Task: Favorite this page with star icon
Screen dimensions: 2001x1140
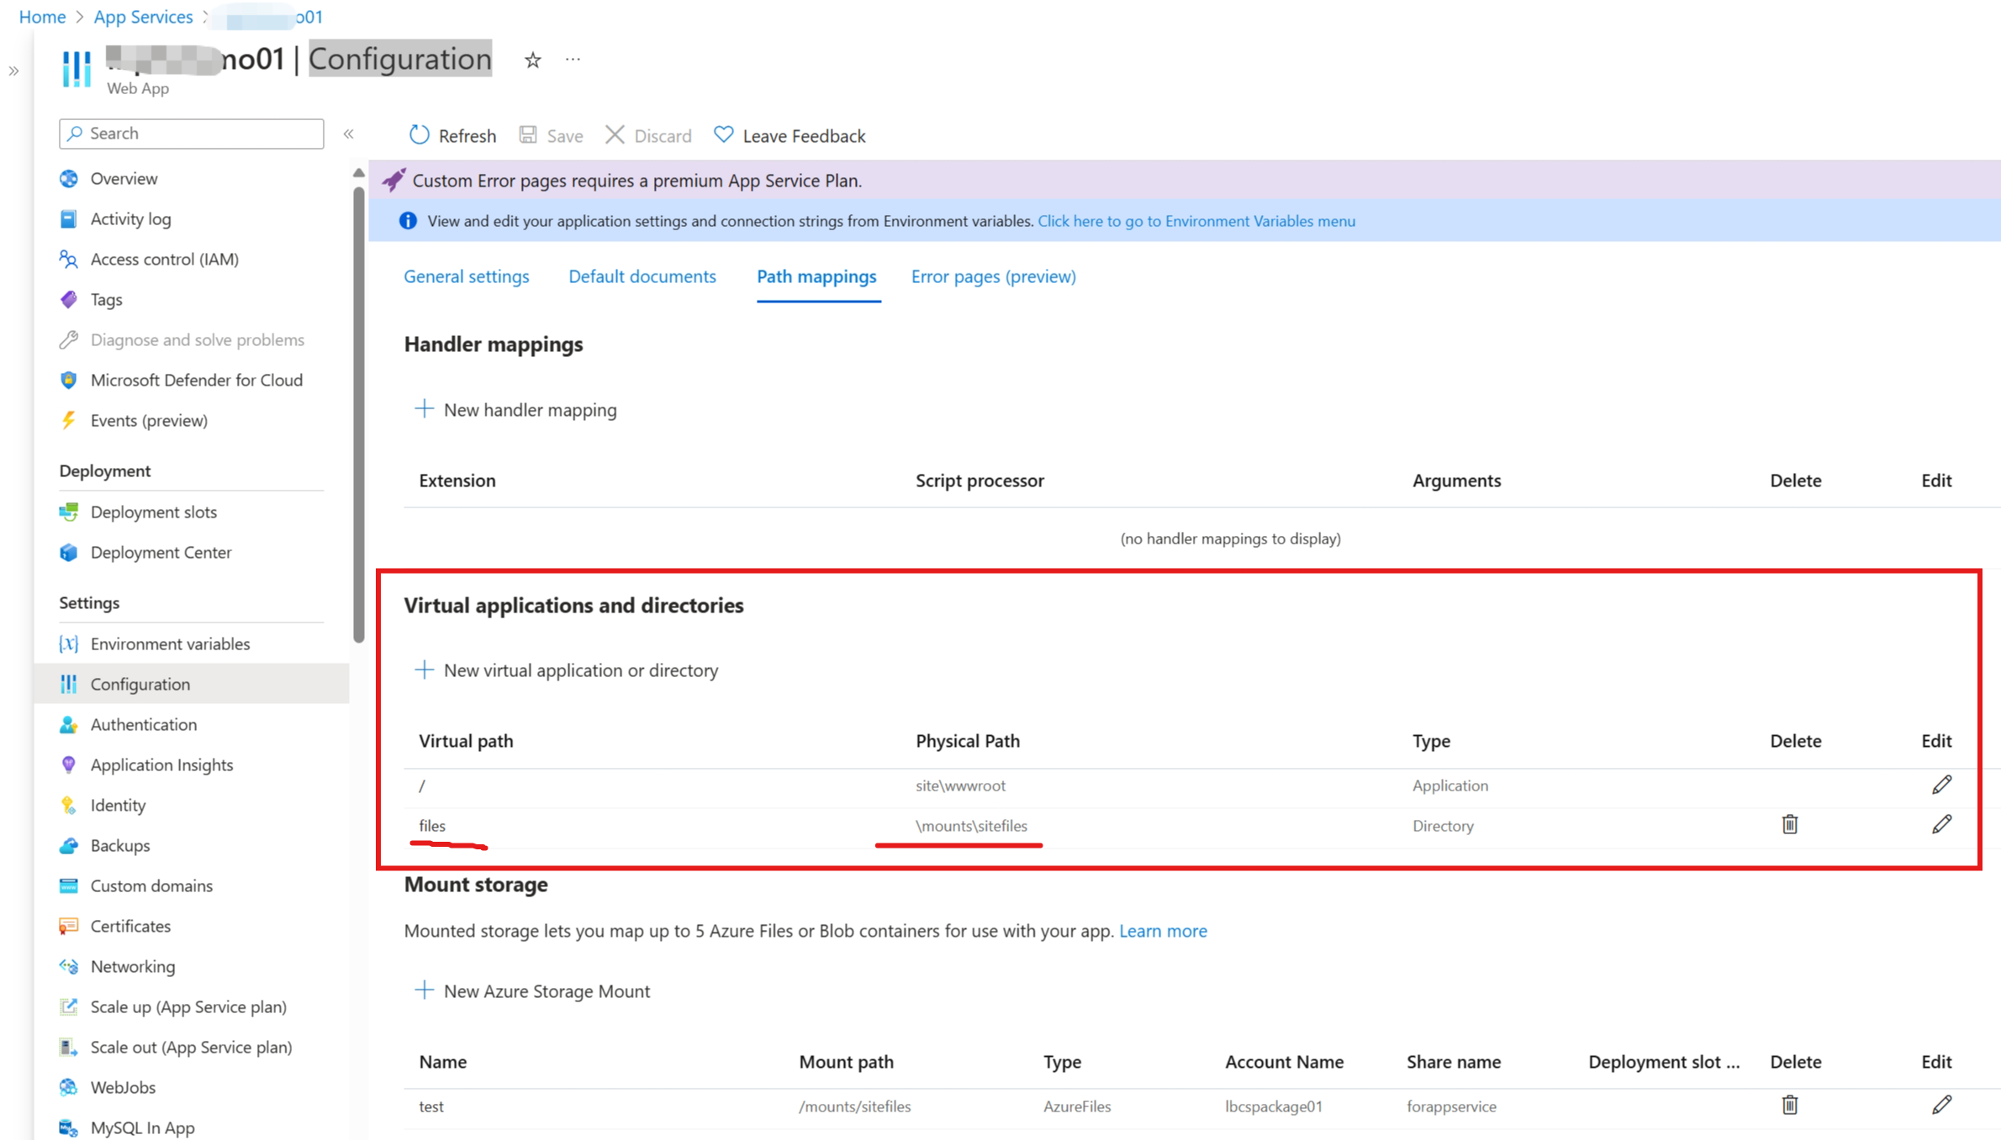Action: pyautogui.click(x=532, y=60)
